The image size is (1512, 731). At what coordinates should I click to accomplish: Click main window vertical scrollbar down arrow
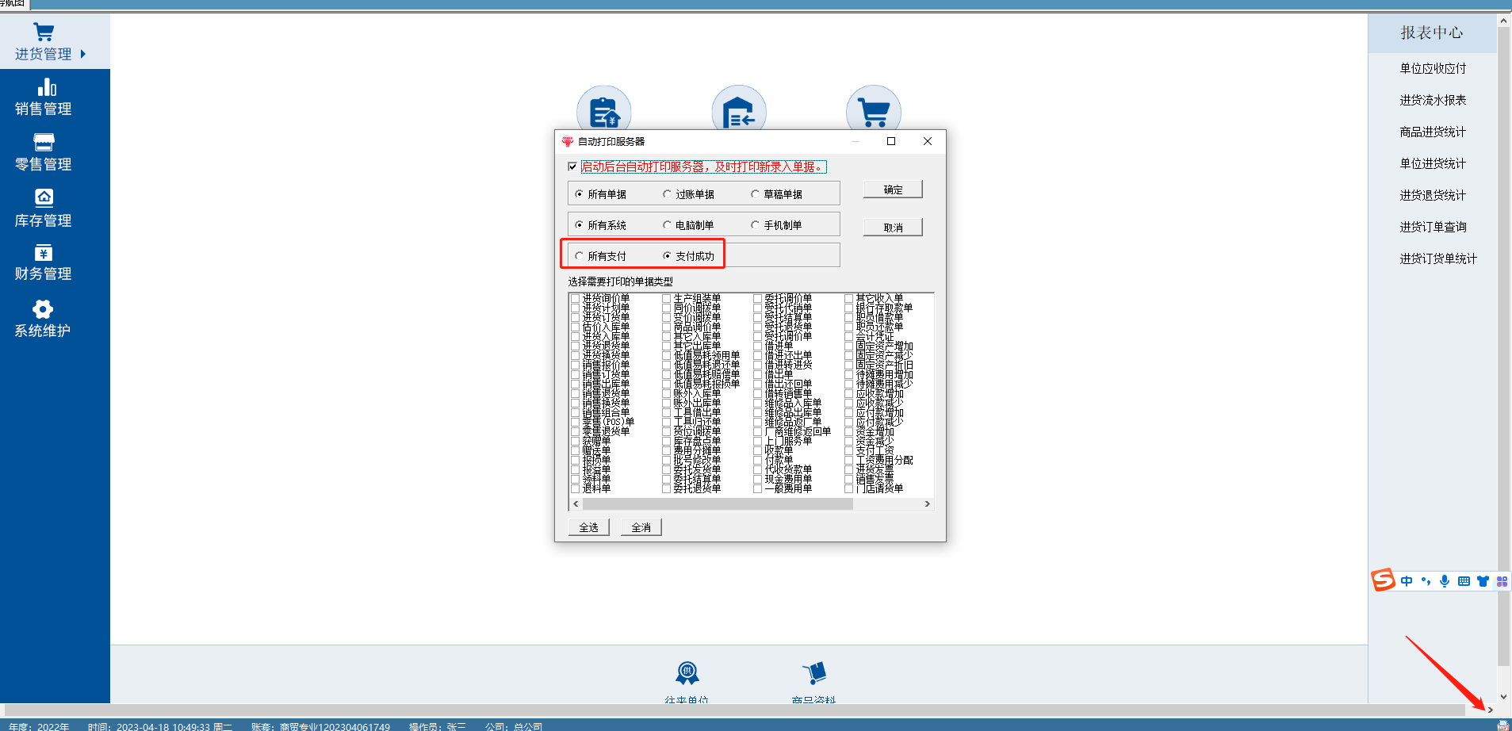click(x=1503, y=696)
